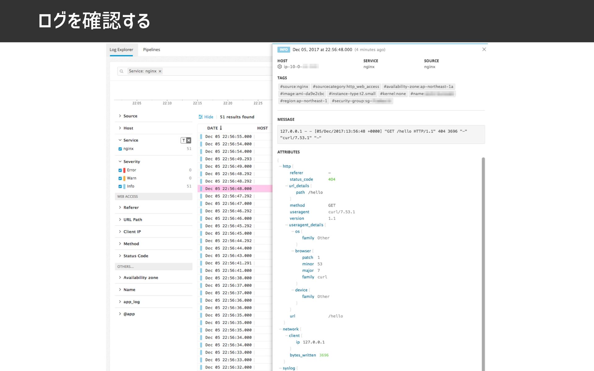
Task: Select the Log Explorer tab
Action: (121, 49)
